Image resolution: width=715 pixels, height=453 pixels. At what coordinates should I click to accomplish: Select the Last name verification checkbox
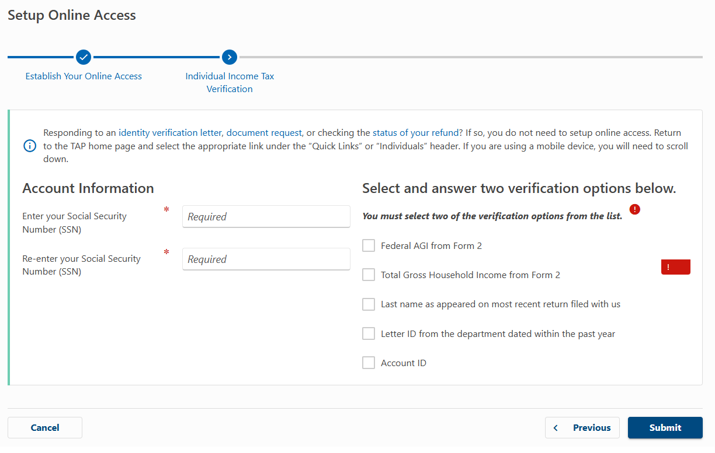click(x=369, y=304)
